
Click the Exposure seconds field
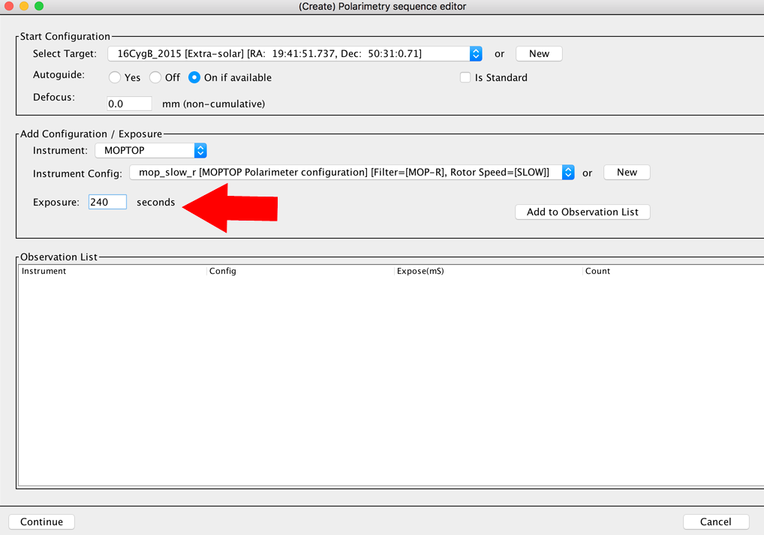107,202
